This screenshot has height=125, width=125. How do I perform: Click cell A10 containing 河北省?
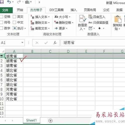click(14, 99)
